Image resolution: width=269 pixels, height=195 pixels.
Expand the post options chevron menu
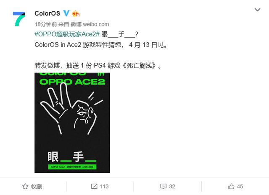257,10
